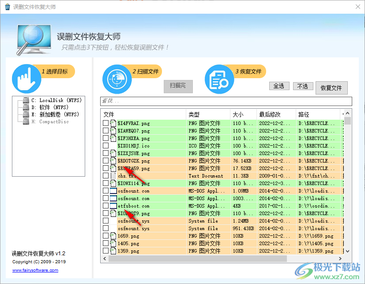Click the horizontal scrollbar thumb
The image size is (365, 284).
[198, 258]
